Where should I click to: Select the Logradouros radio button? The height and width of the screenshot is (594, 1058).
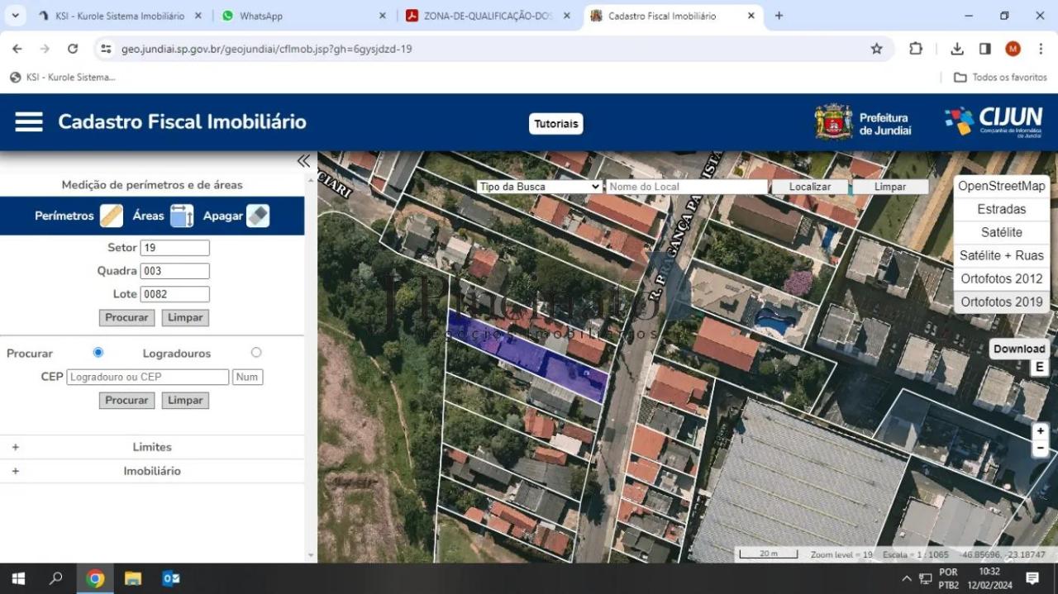[256, 353]
